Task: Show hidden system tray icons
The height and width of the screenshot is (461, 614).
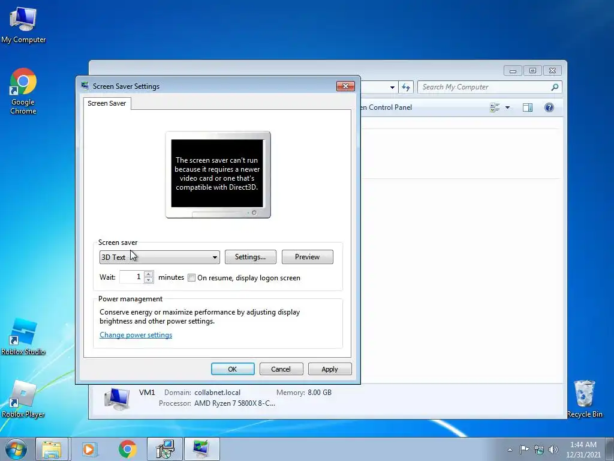Action: coord(510,450)
